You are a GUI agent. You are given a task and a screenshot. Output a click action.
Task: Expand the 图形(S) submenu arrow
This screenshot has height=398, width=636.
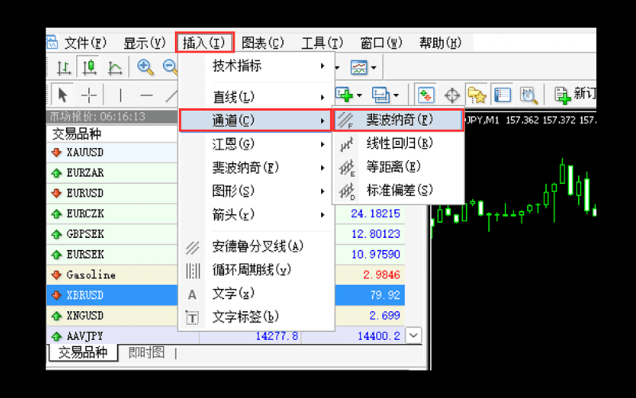pyautogui.click(x=323, y=191)
